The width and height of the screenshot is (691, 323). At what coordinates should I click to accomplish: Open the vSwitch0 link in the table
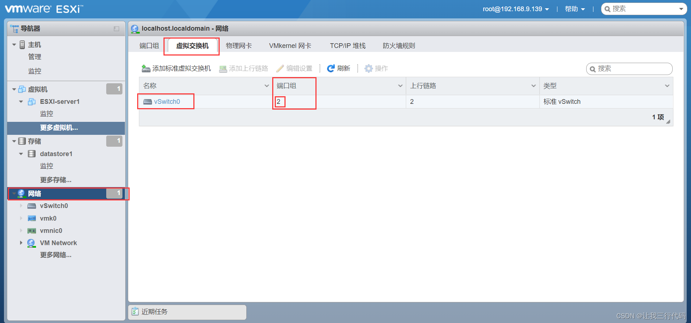tap(167, 102)
